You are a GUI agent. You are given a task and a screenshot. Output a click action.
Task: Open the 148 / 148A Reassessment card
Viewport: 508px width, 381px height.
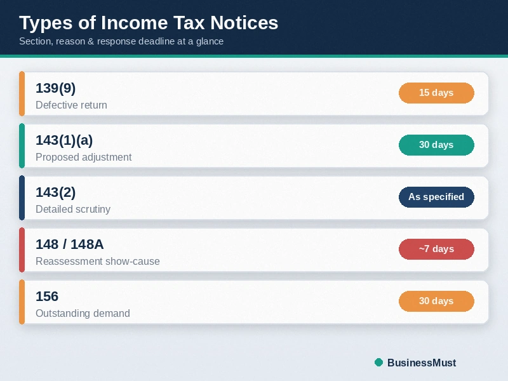point(253,250)
